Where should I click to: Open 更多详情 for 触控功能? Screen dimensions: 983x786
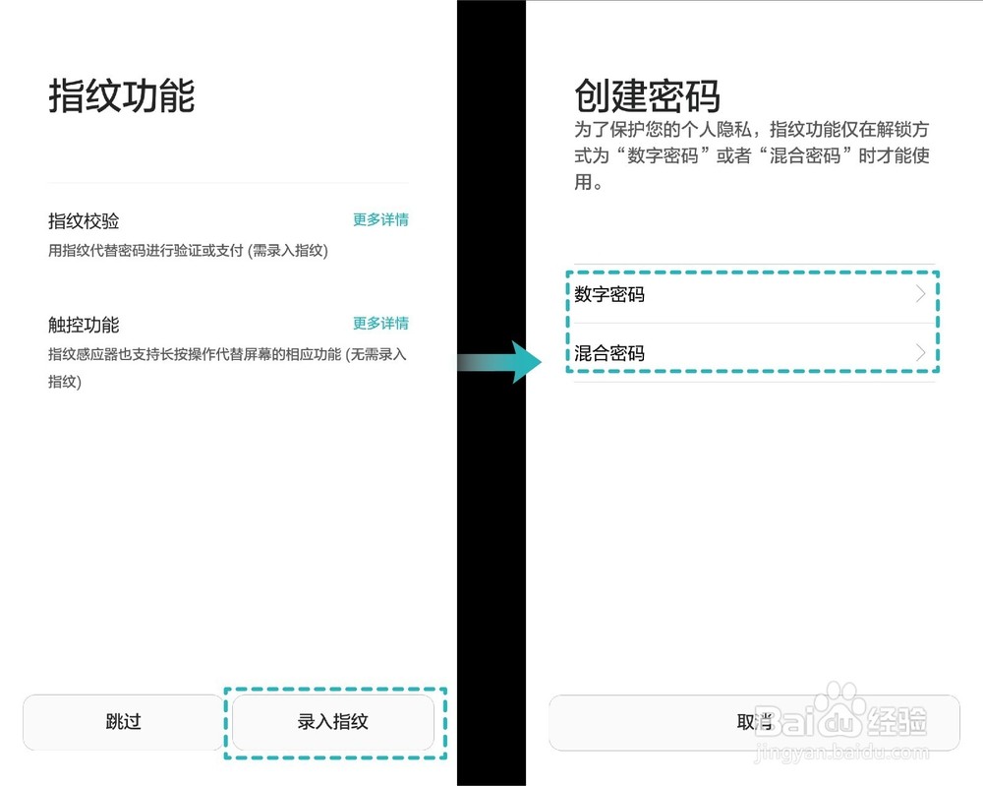tap(380, 324)
